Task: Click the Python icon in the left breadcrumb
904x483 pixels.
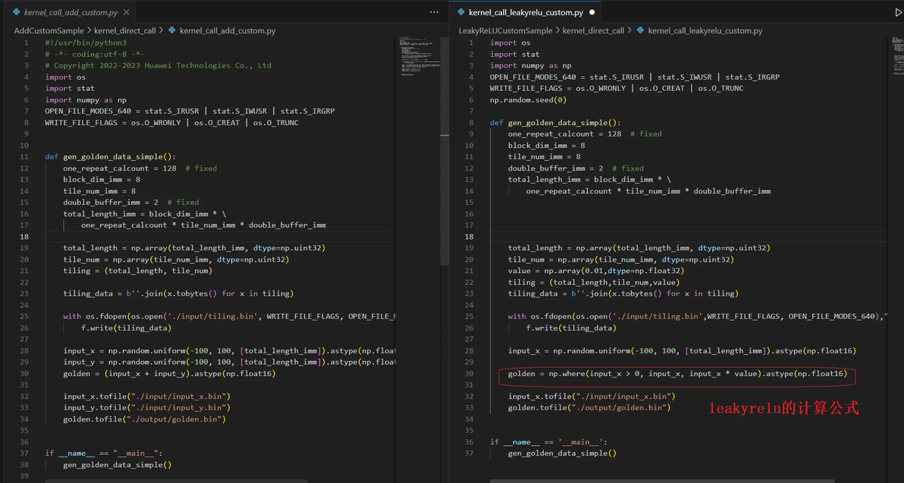Action: click(172, 30)
